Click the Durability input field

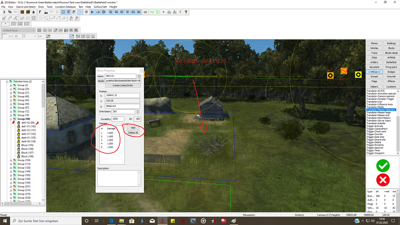[x=118, y=119]
